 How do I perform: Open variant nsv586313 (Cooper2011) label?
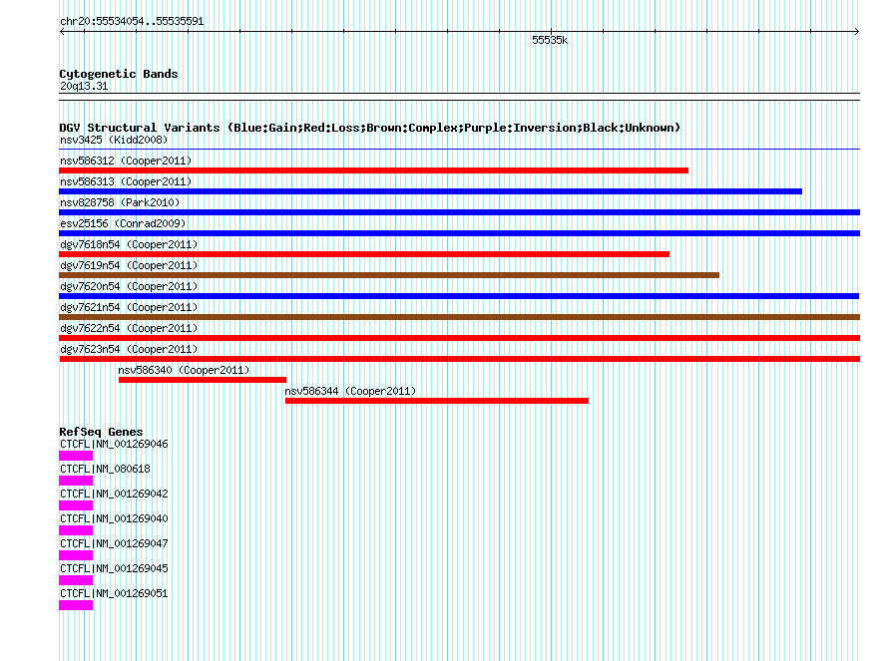126,181
